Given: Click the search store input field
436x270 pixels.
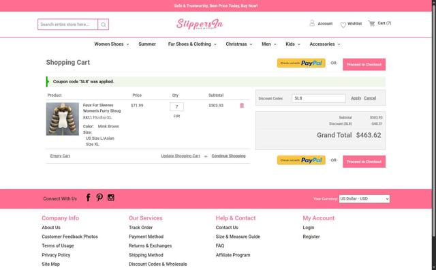Looking at the screenshot, I should pyautogui.click(x=68, y=25).
